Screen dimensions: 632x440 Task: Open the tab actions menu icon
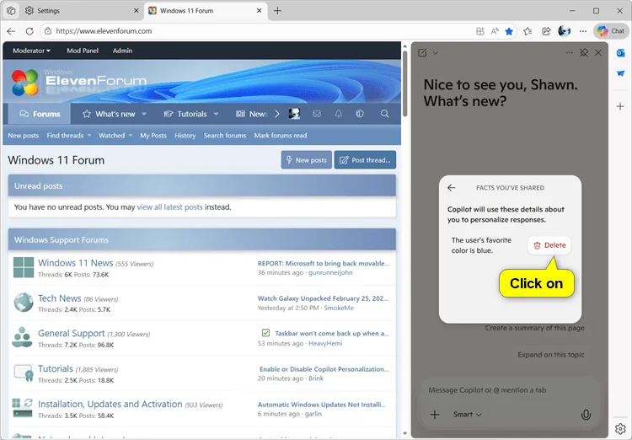[11, 11]
